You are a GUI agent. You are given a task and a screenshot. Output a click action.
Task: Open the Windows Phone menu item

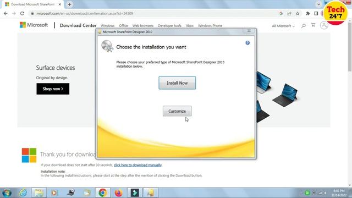210,26
